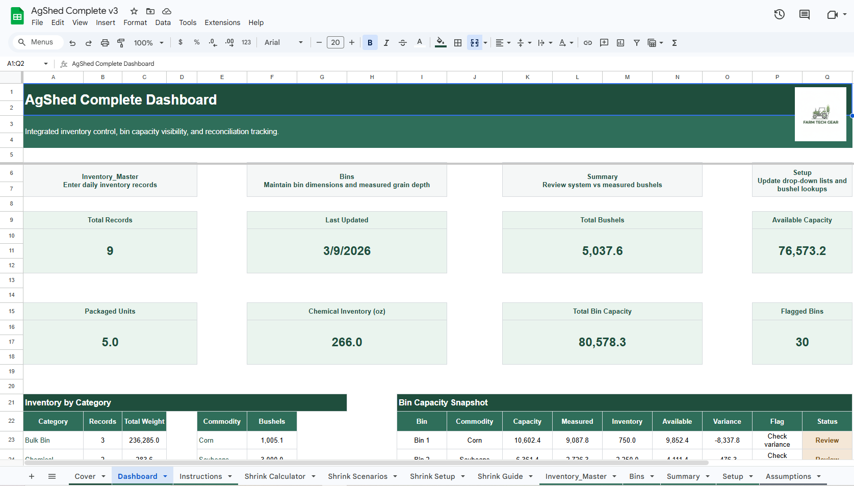Apply the paint format tool

(121, 42)
